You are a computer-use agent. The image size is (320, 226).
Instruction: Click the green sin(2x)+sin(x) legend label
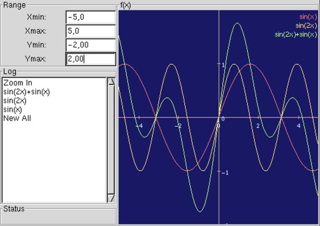(296, 34)
